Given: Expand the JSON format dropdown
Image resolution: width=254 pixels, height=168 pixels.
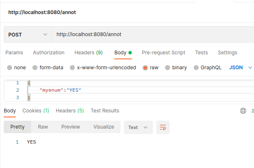Looking at the screenshot, I should click(x=241, y=68).
